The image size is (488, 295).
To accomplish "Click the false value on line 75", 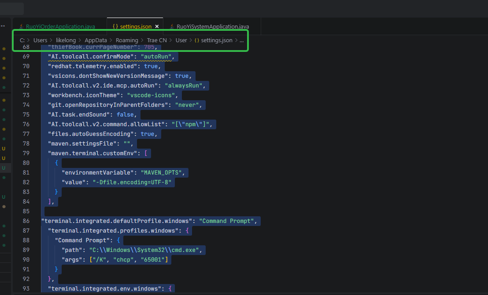I will (125, 114).
